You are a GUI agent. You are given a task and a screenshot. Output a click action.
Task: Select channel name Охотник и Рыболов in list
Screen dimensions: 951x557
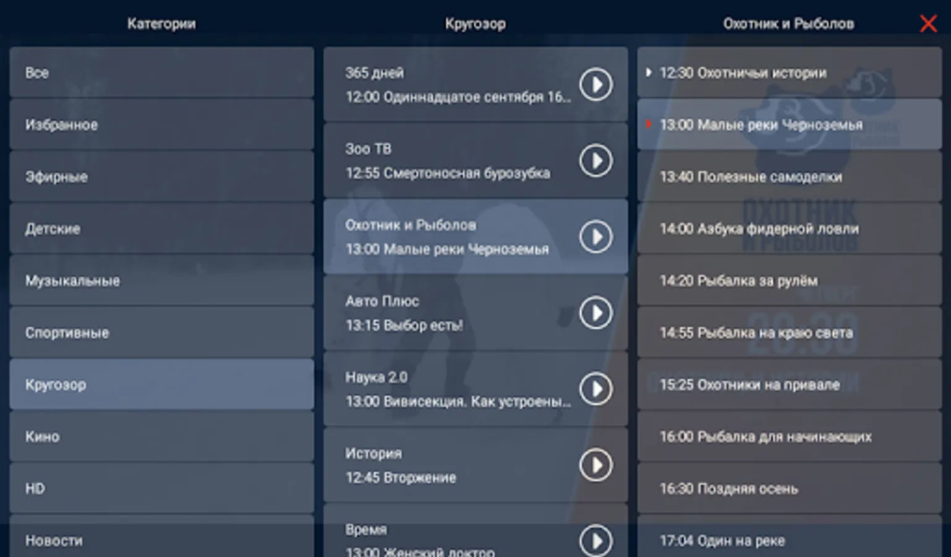[x=410, y=225]
